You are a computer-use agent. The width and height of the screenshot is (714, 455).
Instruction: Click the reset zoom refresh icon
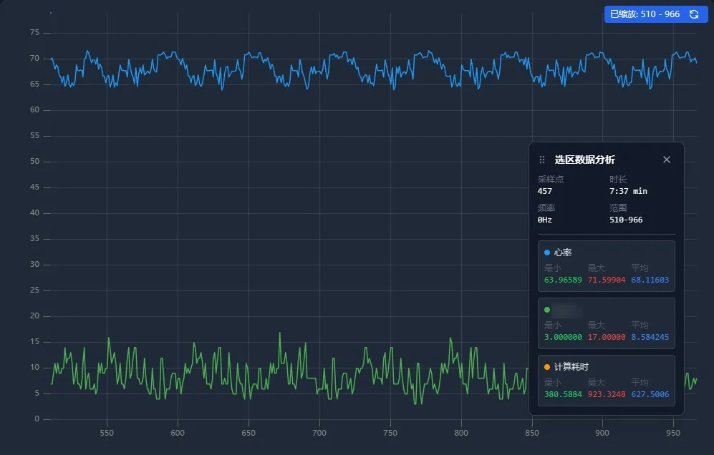point(693,14)
